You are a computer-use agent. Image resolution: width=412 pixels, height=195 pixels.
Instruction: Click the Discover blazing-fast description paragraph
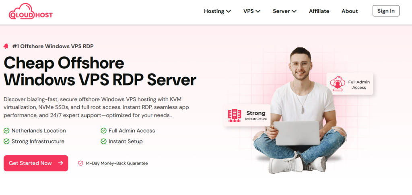(96, 107)
